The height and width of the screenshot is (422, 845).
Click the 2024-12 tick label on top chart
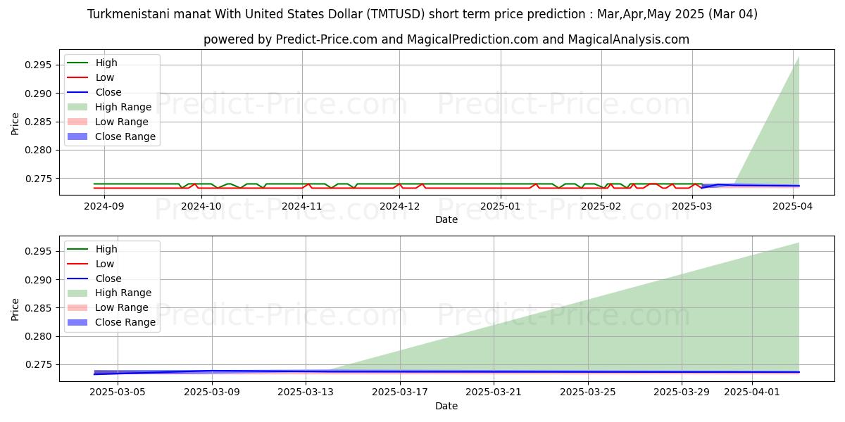click(x=400, y=206)
